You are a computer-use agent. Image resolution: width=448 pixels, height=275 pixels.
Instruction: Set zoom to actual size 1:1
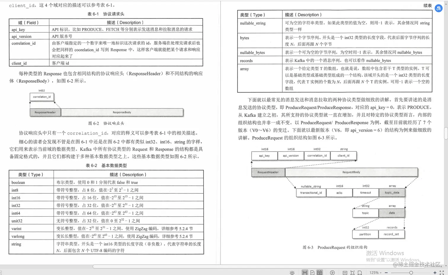click(345, 273)
